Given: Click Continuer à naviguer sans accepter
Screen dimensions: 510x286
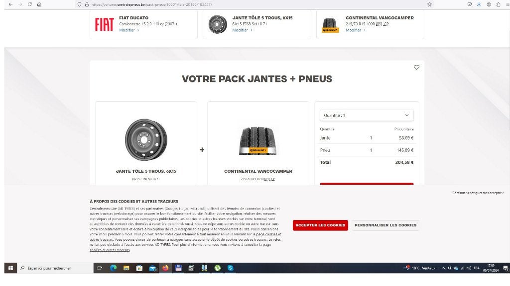Looking at the screenshot, I should pos(478,193).
